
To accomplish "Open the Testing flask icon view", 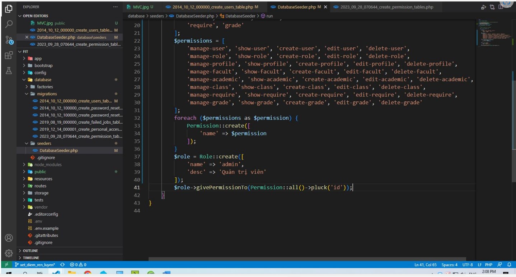I will coord(9,71).
